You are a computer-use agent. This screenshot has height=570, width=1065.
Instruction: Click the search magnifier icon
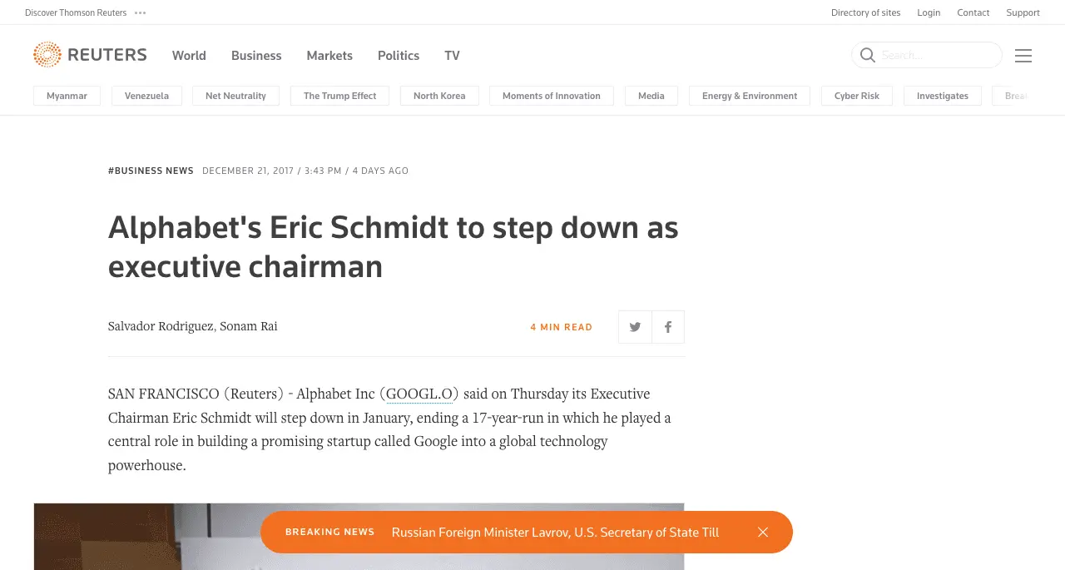click(x=867, y=55)
